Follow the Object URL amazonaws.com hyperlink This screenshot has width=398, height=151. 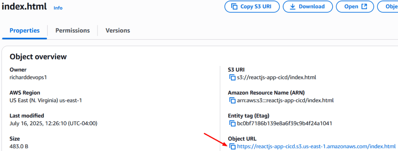316,146
